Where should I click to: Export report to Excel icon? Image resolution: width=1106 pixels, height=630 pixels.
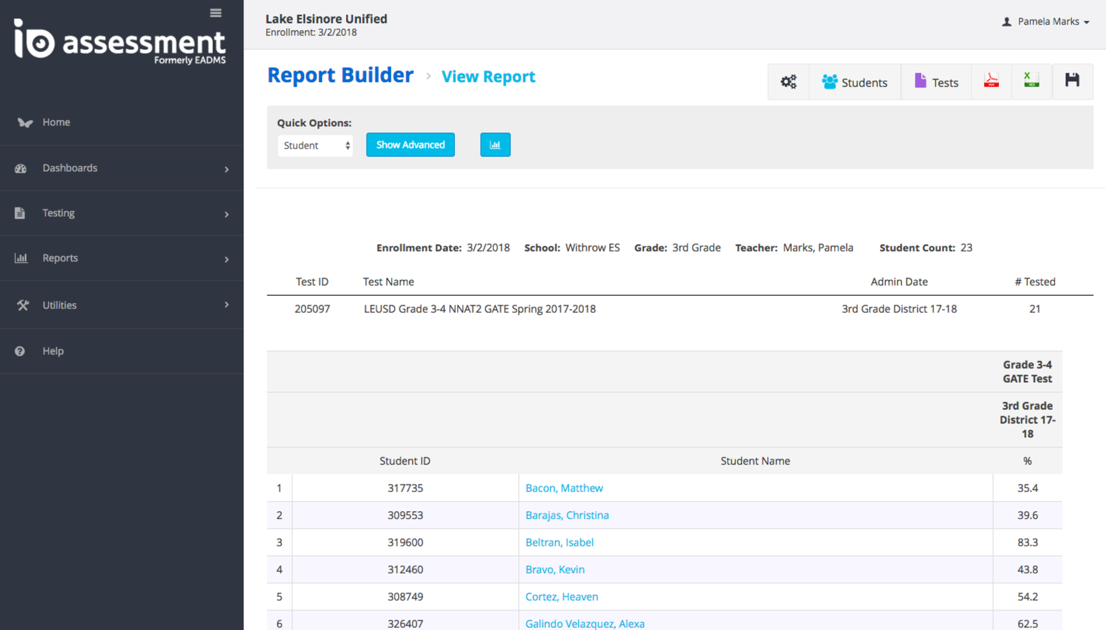(x=1031, y=81)
